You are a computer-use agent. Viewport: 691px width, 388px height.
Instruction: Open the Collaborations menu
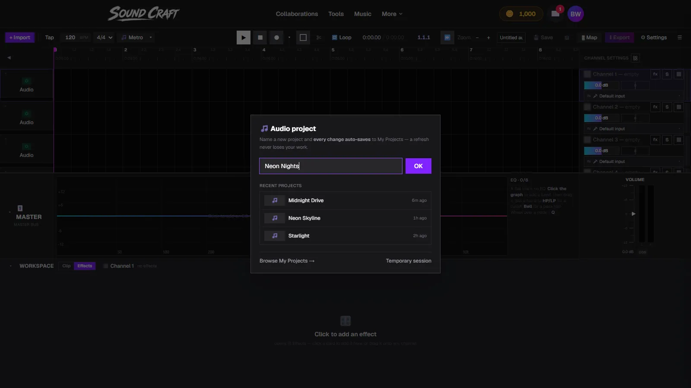297,14
